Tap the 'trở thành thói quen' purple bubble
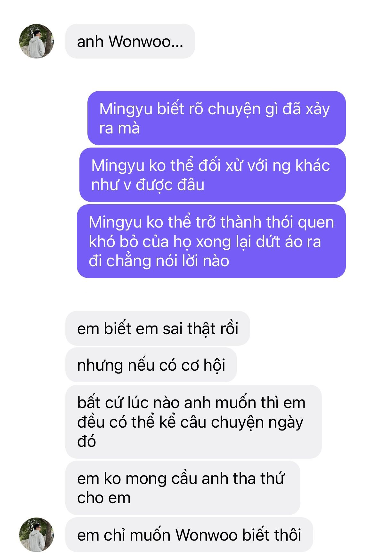The image size is (383, 555). [x=211, y=241]
